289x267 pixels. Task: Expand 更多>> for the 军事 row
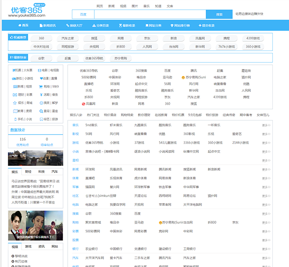pyautogui.click(x=266, y=187)
